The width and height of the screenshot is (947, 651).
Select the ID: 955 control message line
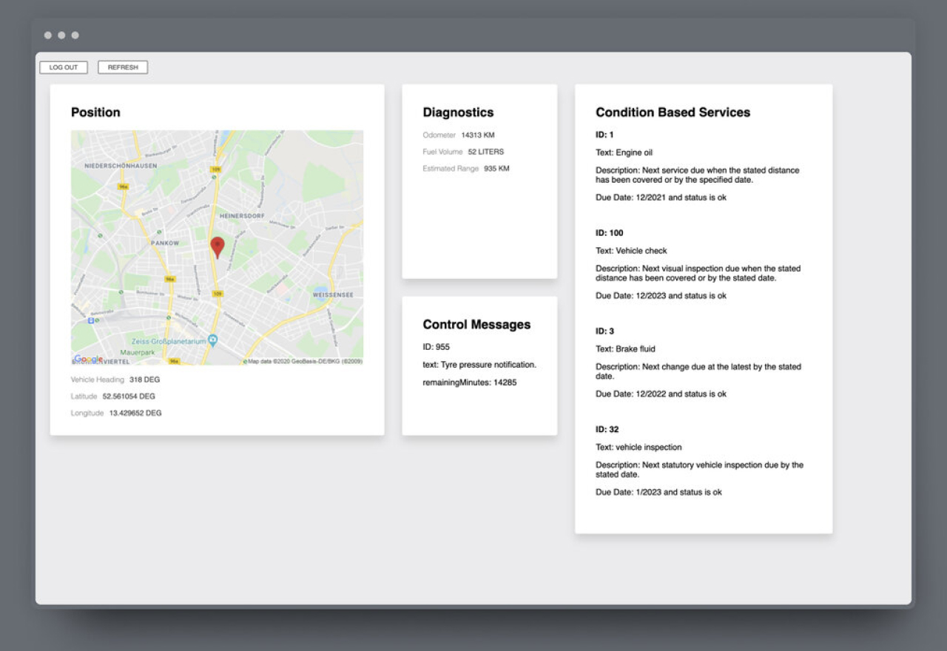(x=436, y=347)
